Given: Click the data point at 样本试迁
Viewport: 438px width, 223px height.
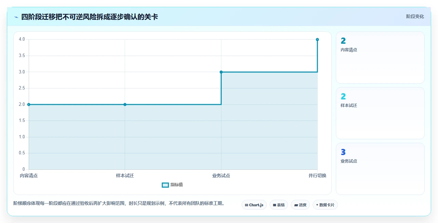Looking at the screenshot, I should pos(125,104).
